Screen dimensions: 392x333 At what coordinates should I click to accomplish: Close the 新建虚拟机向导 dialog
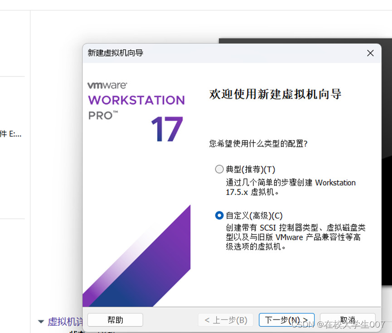370,53
